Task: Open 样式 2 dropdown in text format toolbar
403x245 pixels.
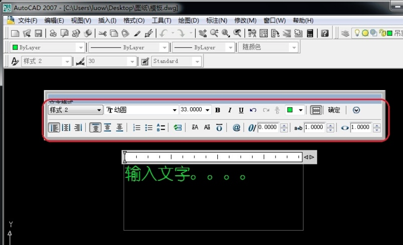Action: point(99,110)
